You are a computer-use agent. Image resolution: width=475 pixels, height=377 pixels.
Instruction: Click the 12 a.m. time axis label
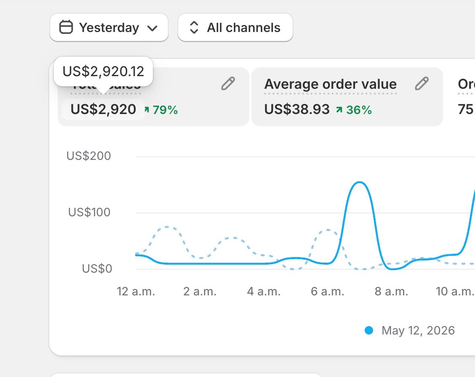(136, 291)
